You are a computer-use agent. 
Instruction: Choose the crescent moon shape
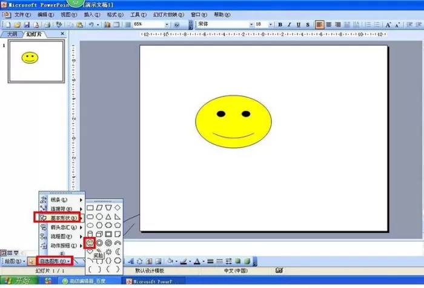(118, 252)
